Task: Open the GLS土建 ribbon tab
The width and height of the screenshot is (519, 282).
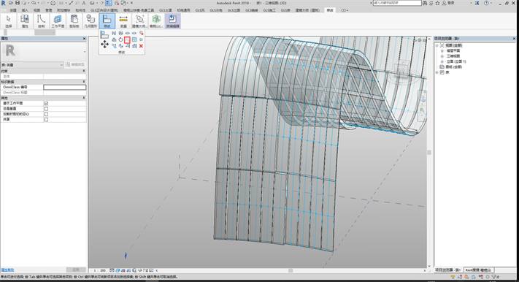Action: tap(166, 10)
